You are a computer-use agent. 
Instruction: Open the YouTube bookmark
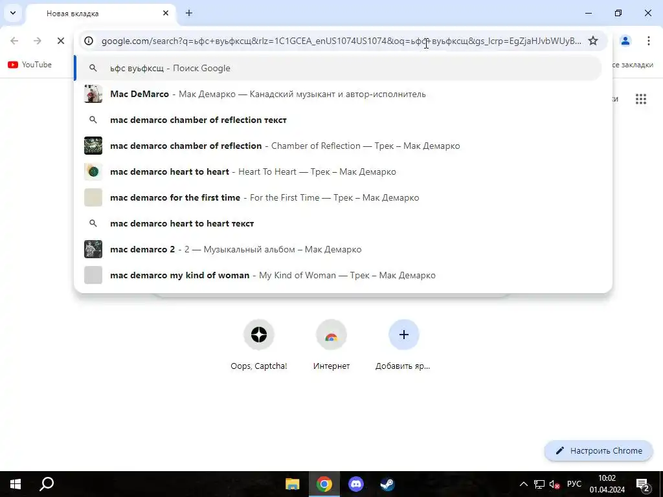coord(30,65)
